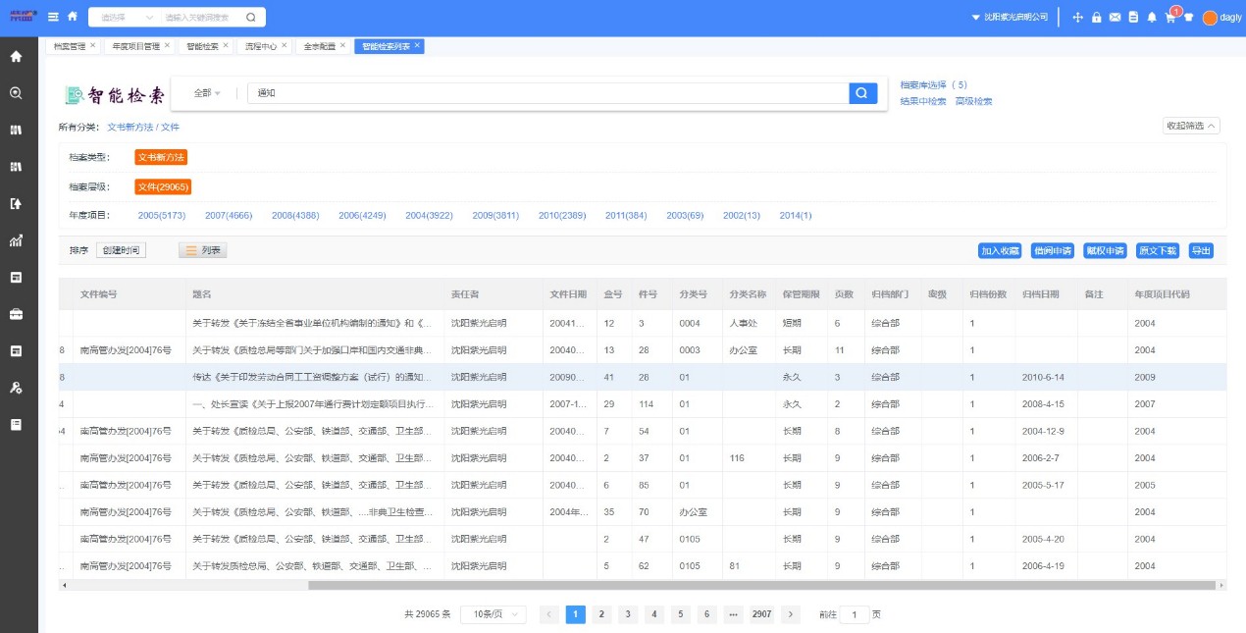Click the horizontal table scrollbar
Image resolution: width=1246 pixels, height=633 pixels.
(762, 585)
